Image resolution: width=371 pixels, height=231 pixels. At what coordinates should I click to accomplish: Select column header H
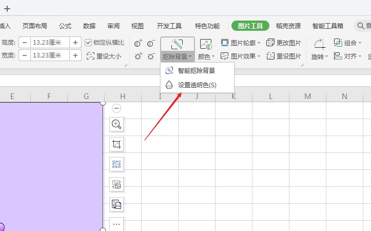point(123,97)
